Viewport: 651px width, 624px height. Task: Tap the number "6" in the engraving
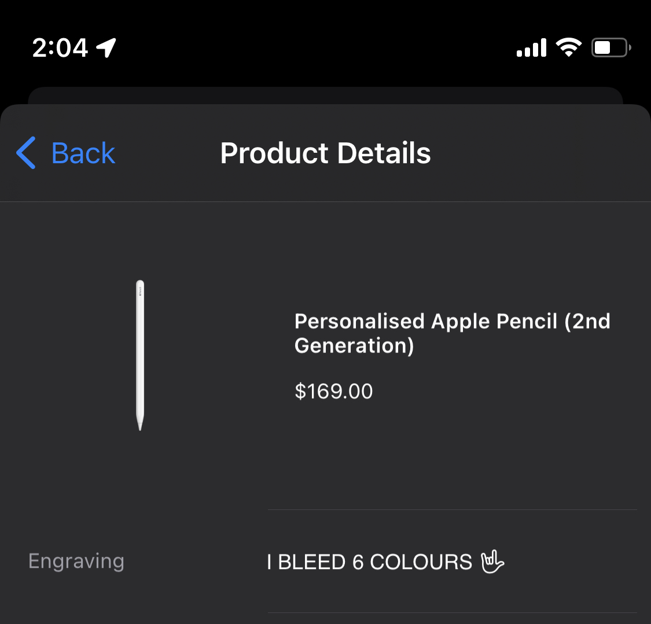[358, 562]
